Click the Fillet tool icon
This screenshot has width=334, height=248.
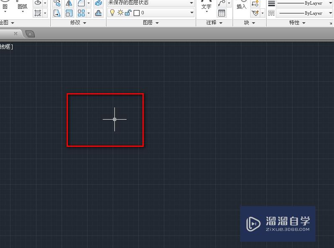(81, 3)
